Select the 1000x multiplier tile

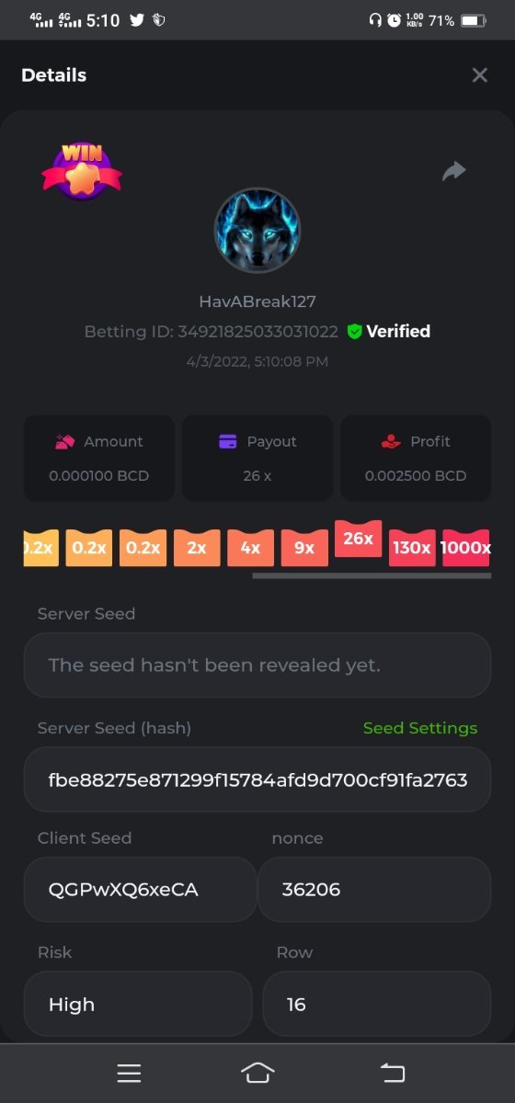(465, 547)
